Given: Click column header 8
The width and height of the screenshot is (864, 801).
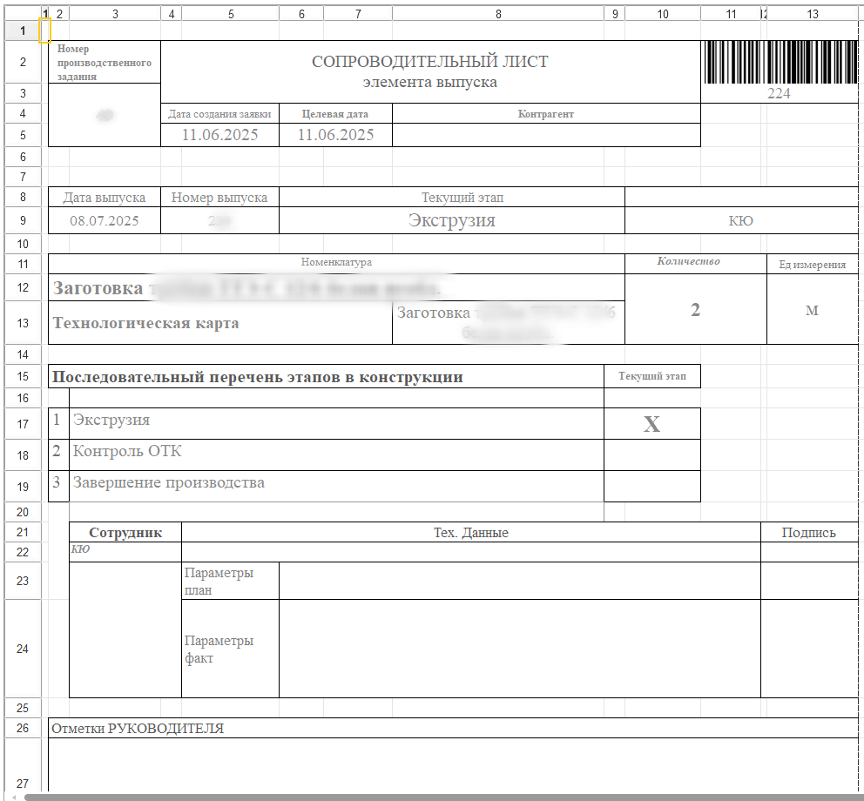Looking at the screenshot, I should (x=497, y=14).
